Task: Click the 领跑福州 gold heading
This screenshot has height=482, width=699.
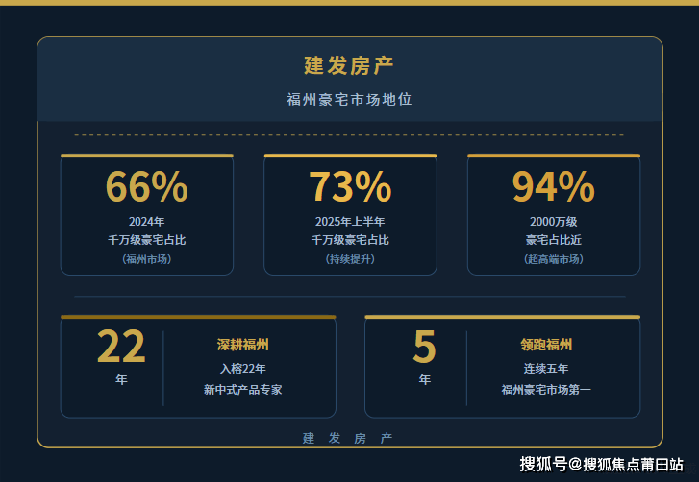Action: tap(546, 345)
